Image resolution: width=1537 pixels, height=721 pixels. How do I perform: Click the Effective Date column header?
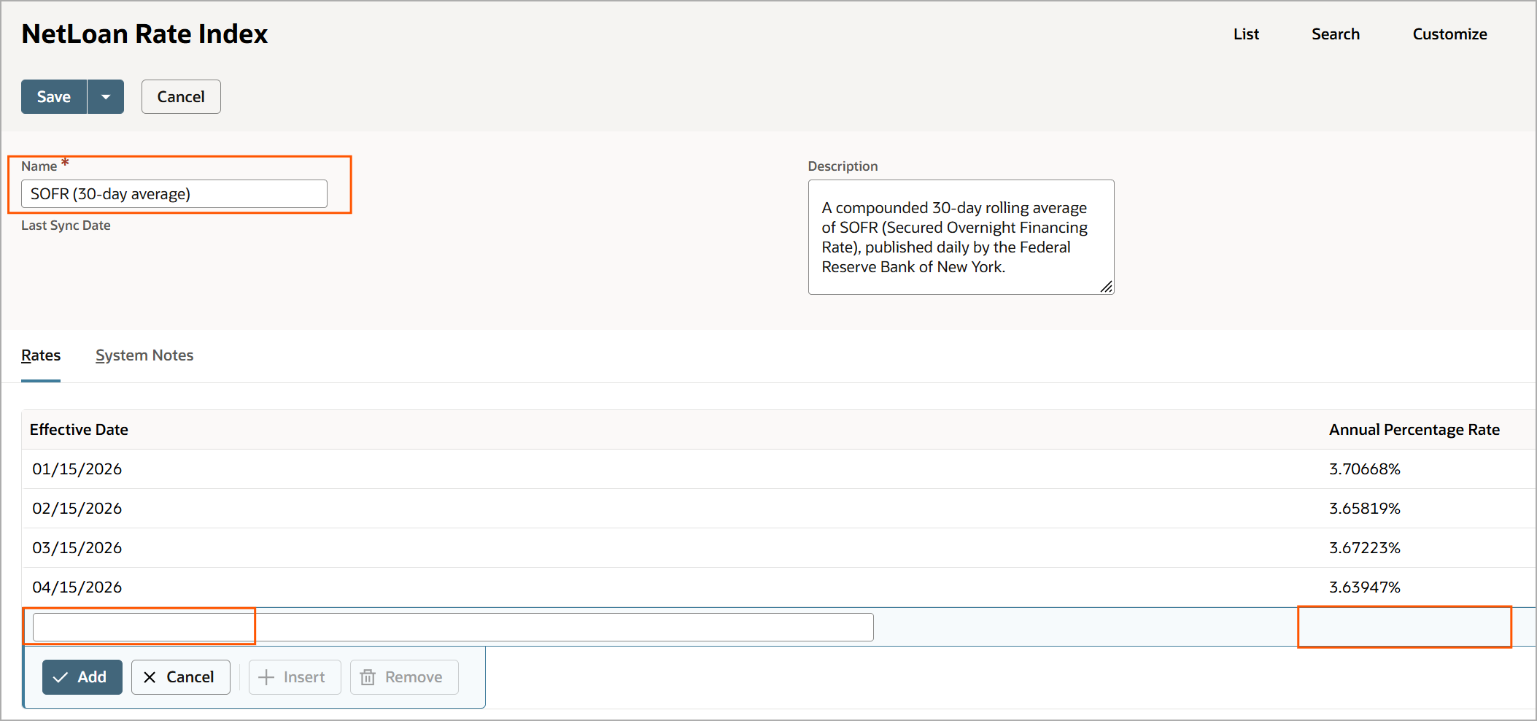pyautogui.click(x=79, y=430)
